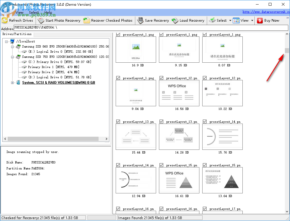Click Recover Checked Photos button label
This screenshot has width=290, height=221.
(x=112, y=20)
